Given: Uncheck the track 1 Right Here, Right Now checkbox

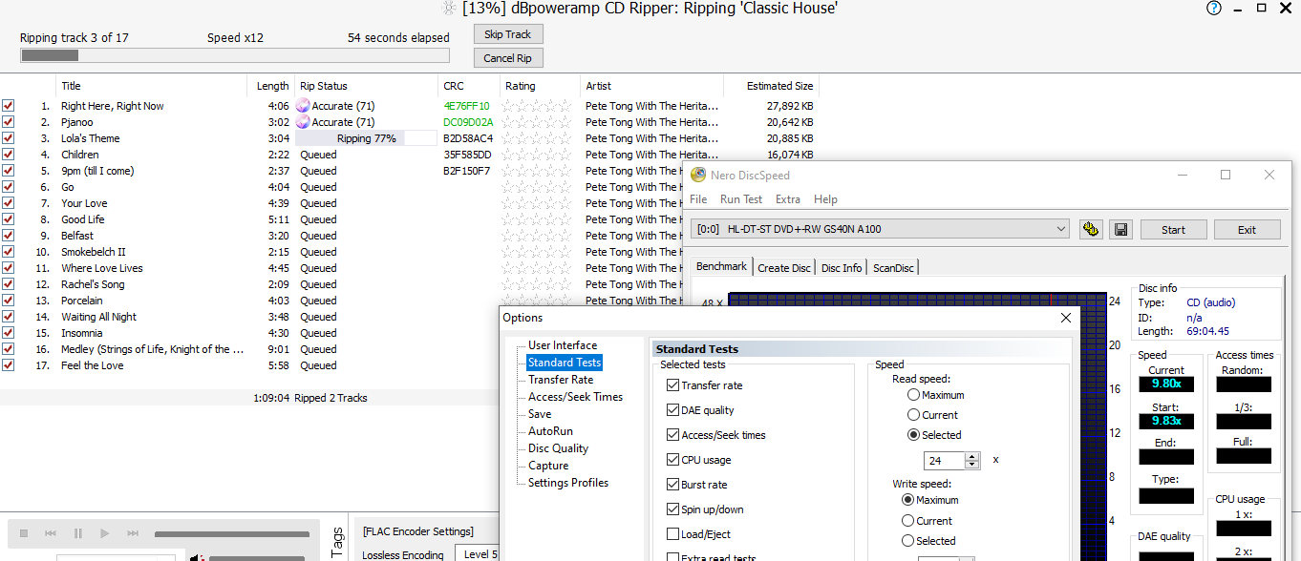Looking at the screenshot, I should click(8, 106).
